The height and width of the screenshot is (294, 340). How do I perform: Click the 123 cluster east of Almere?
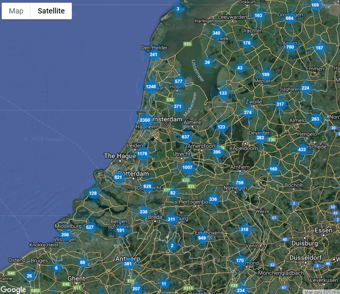tap(221, 127)
